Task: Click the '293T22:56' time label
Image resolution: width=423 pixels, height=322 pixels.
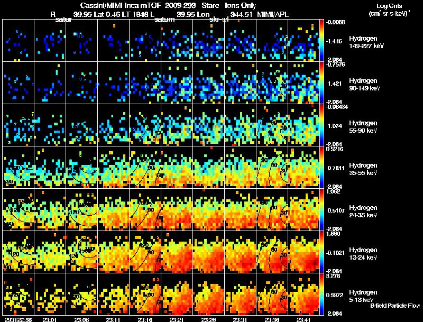Action: coord(18,319)
